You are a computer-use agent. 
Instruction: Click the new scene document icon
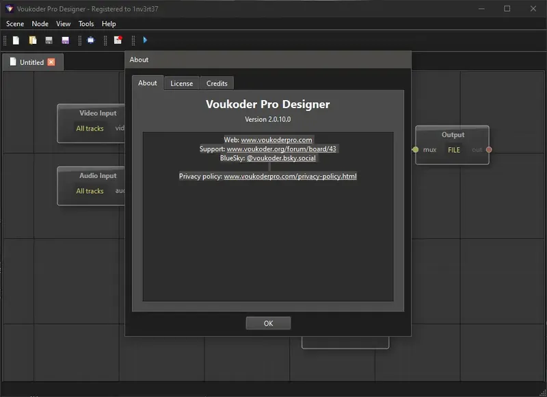click(x=16, y=40)
